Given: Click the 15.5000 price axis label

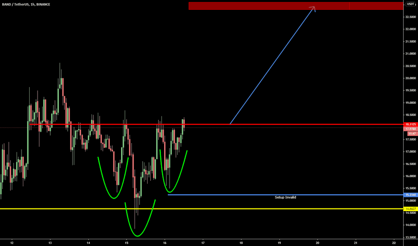Looking at the screenshot, I should (410, 188).
